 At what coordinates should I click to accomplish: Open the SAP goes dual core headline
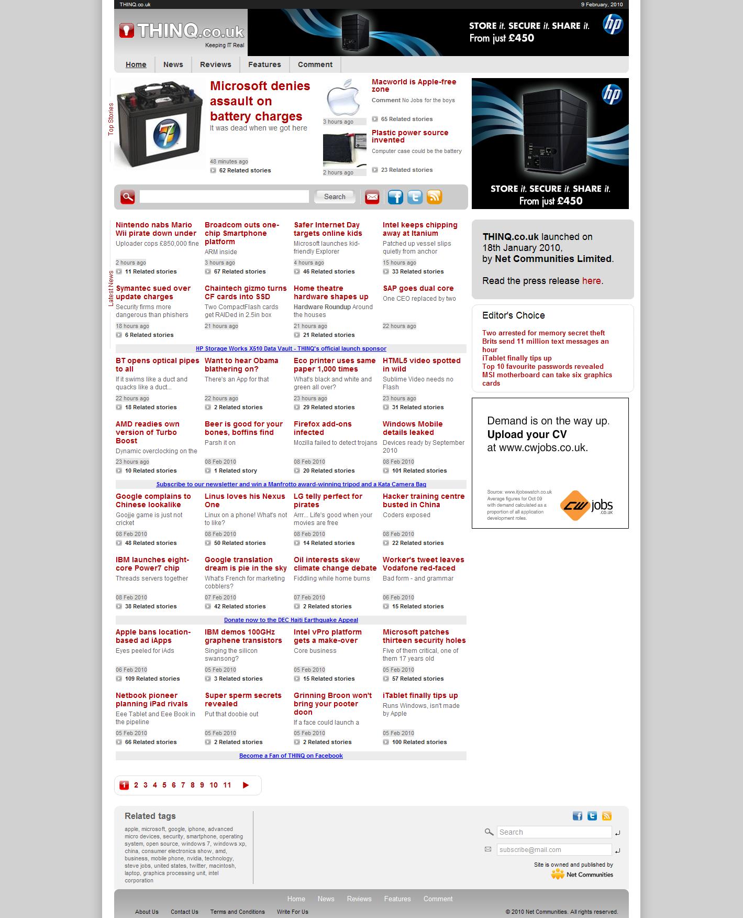tap(418, 288)
